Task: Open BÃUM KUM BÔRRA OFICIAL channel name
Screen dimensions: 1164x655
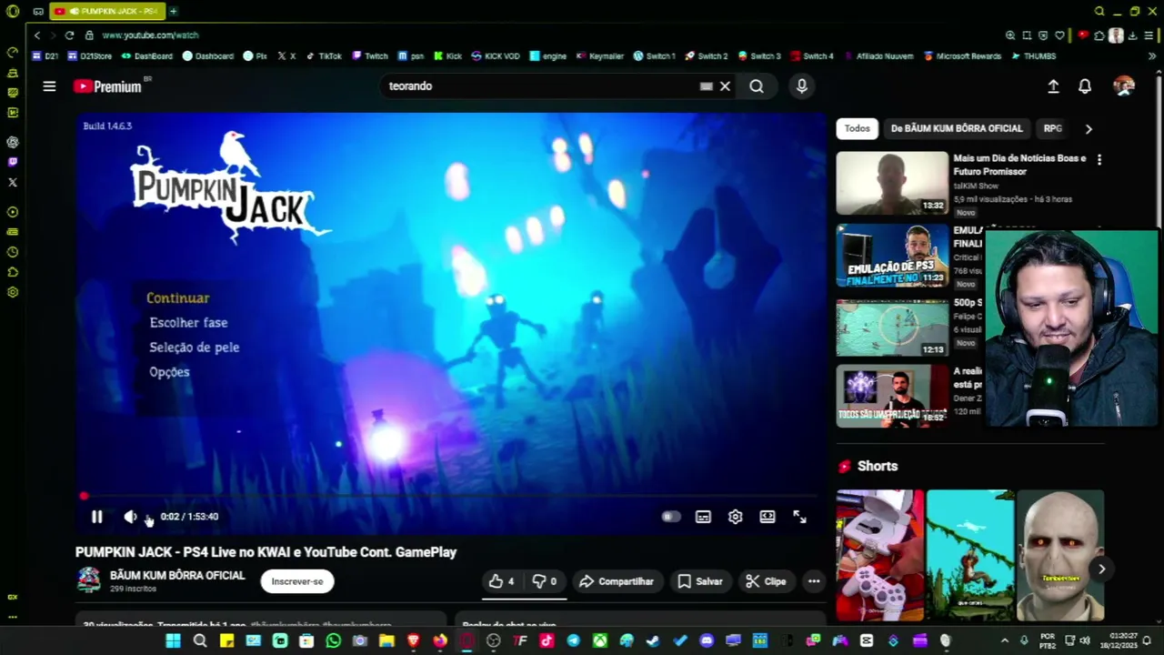Action: tap(177, 576)
